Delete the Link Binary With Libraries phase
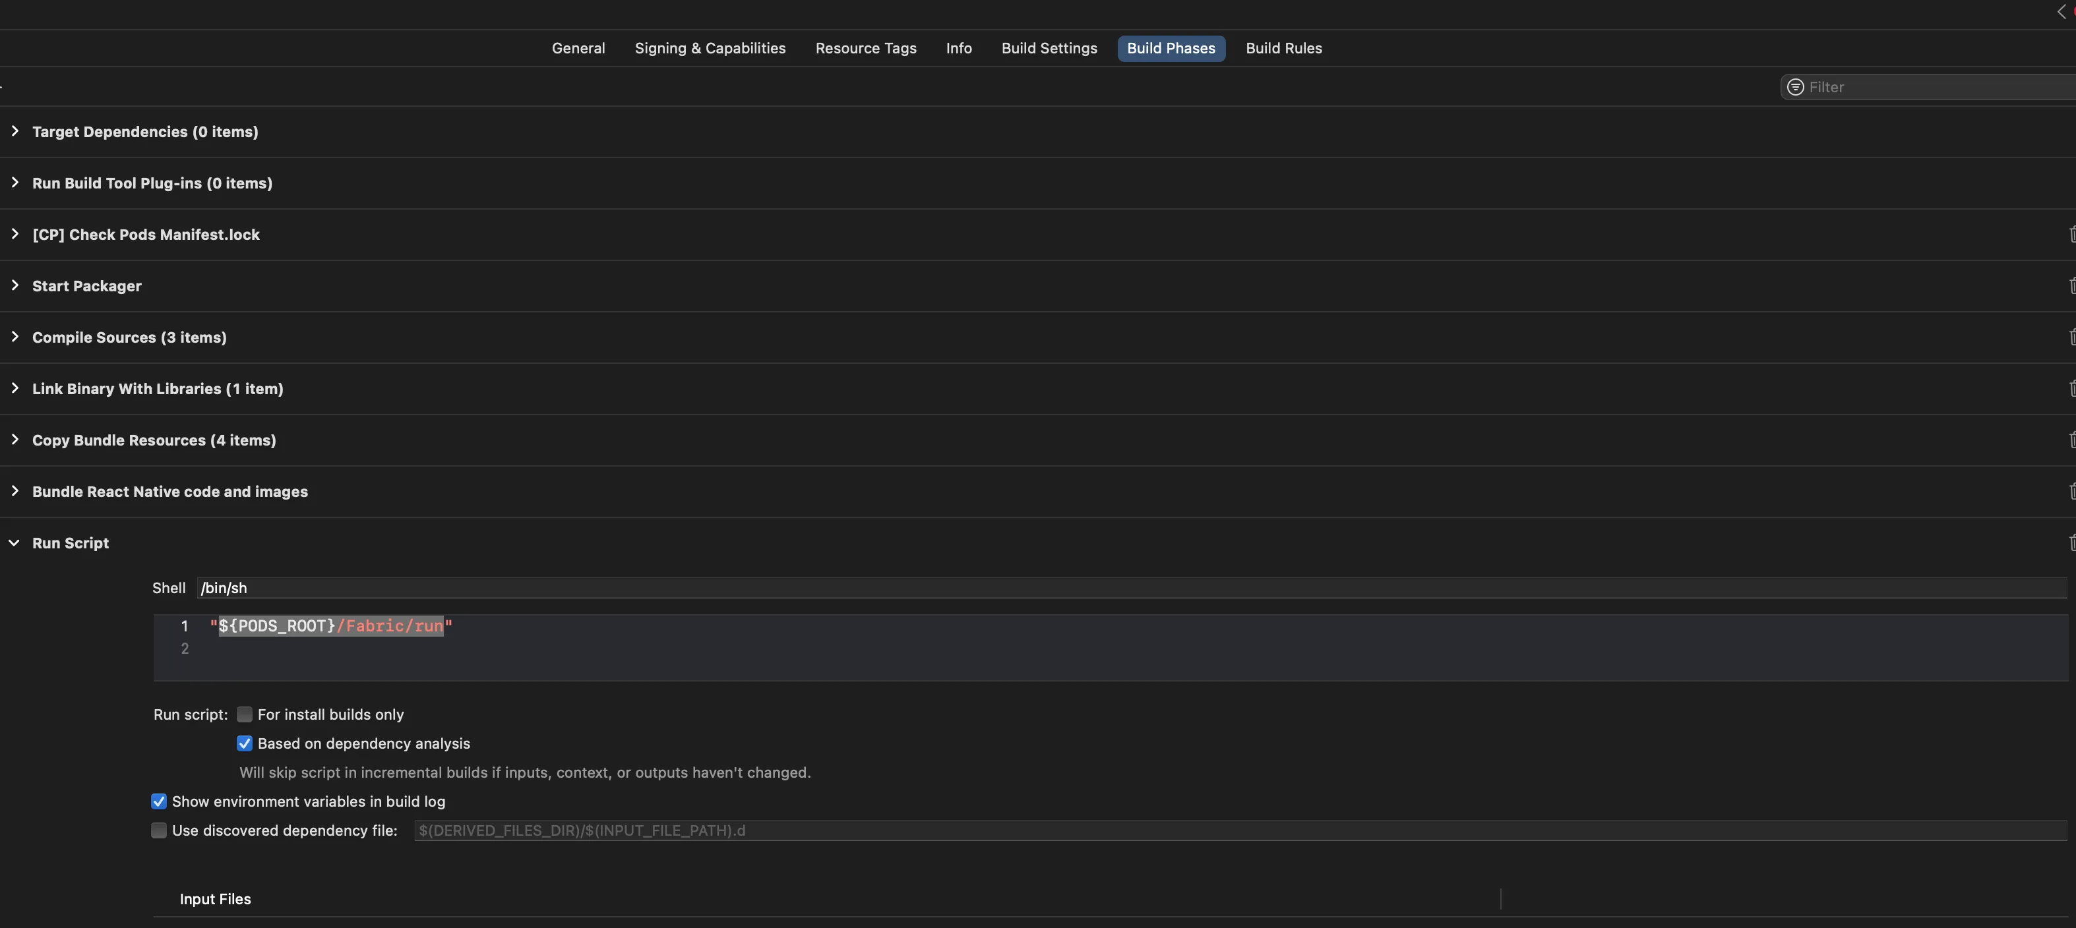This screenshot has height=928, width=2076. 2071,389
